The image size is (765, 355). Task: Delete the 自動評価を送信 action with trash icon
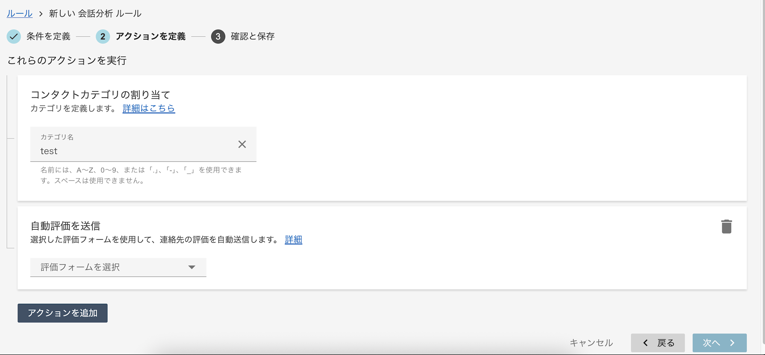coord(726,227)
